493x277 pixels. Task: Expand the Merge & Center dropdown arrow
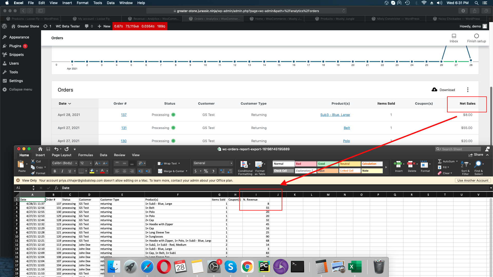click(x=186, y=171)
